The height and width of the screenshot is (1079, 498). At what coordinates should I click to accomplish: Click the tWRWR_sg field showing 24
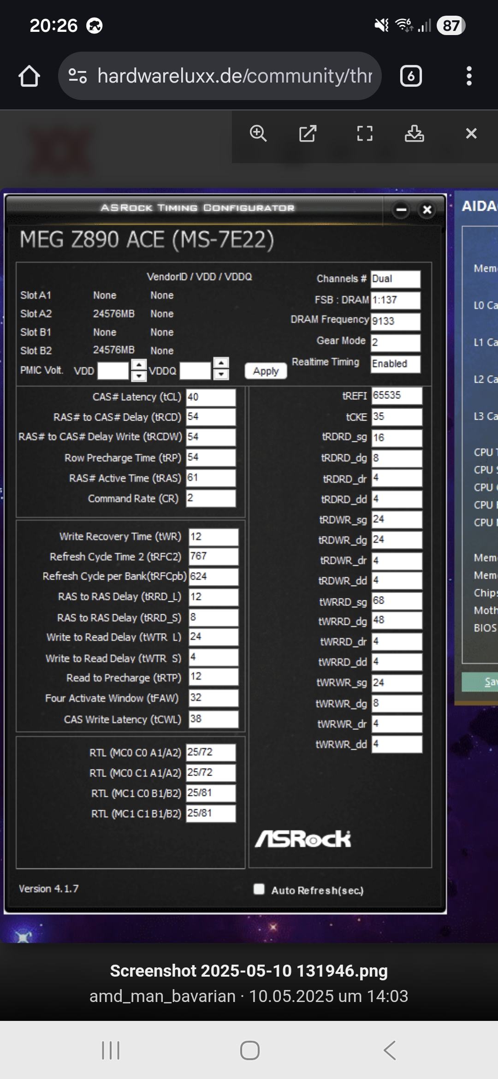point(397,683)
